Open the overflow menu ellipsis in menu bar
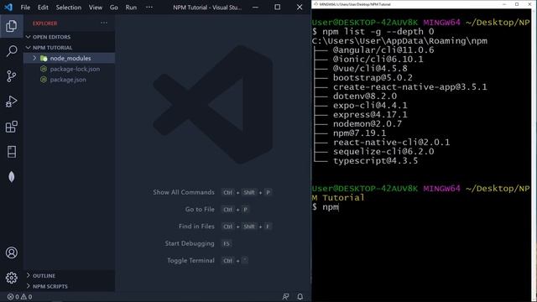 click(x=149, y=8)
